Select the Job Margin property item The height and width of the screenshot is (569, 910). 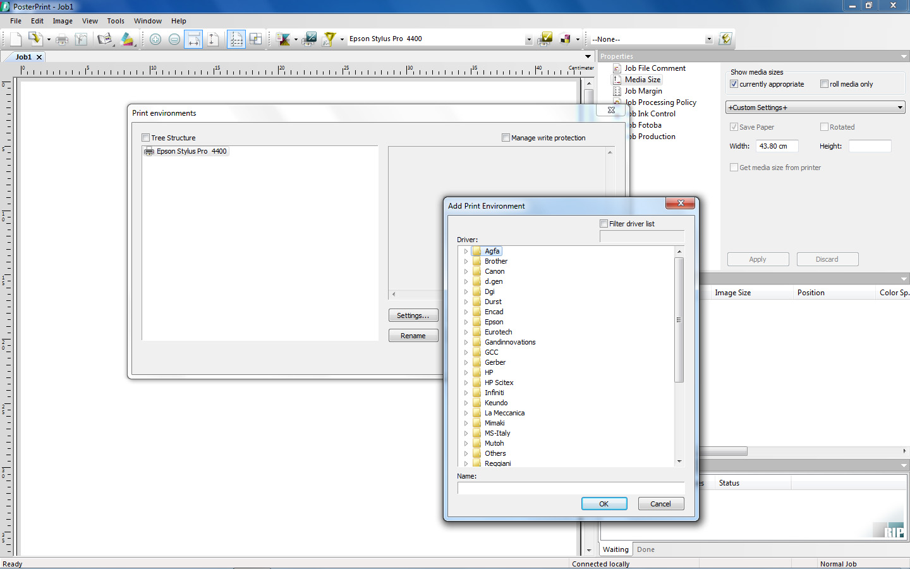point(643,91)
